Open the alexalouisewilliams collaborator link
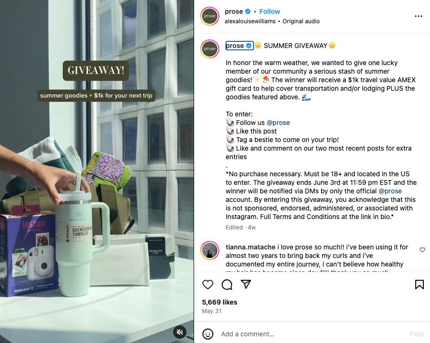Screen dimensions: 430x343 coord(250,21)
